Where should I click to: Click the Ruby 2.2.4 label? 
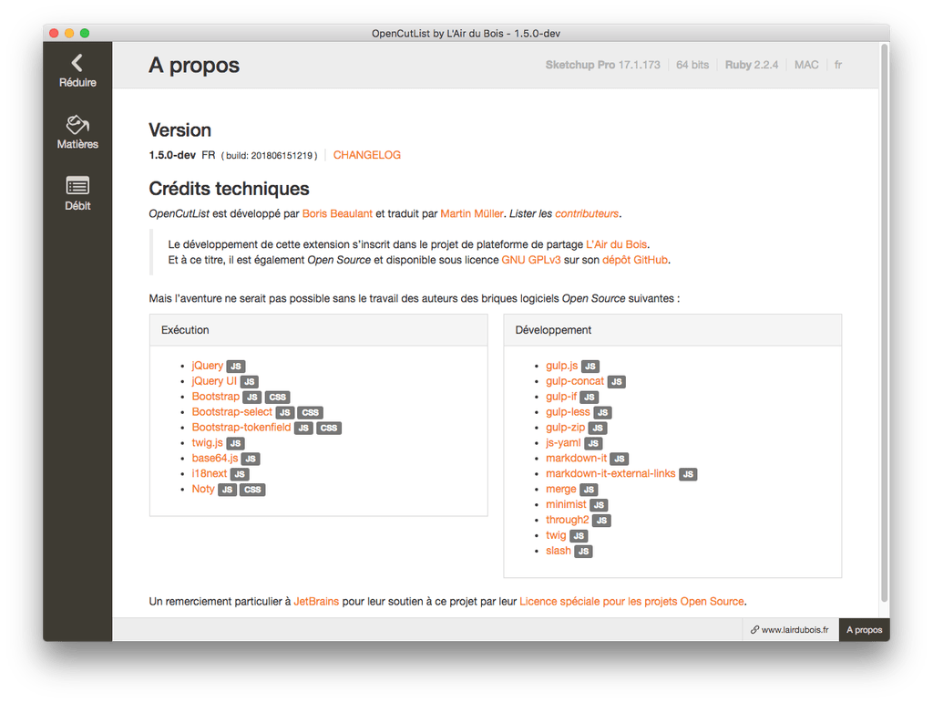coord(751,65)
